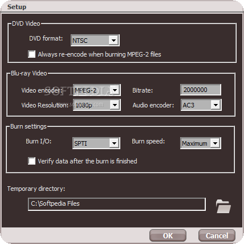Enable always re-encode MPEG-2 files checkbox
Image resolution: width=244 pixels, height=244 pixels.
(x=31, y=54)
